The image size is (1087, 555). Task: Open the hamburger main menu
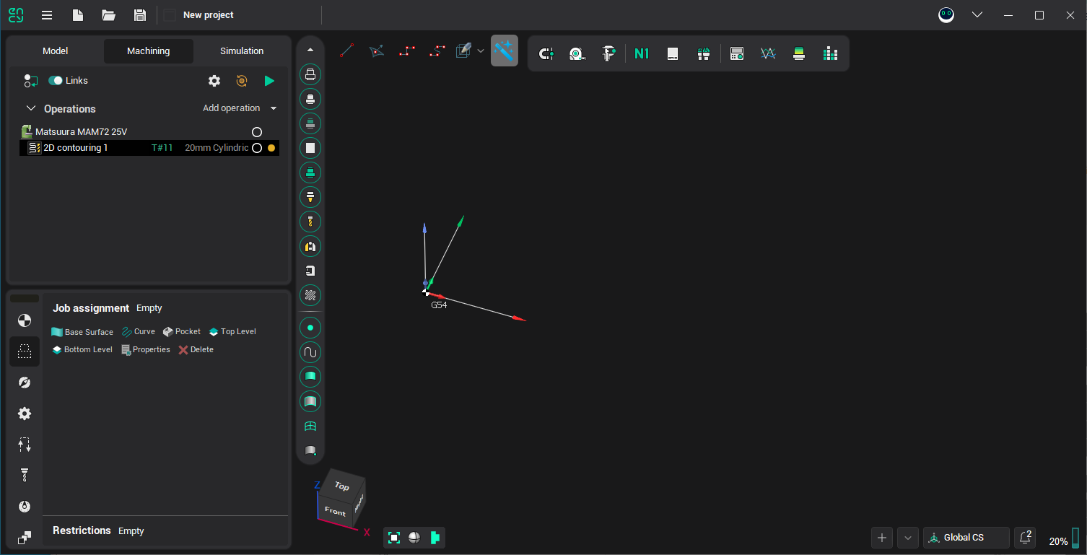pyautogui.click(x=47, y=15)
